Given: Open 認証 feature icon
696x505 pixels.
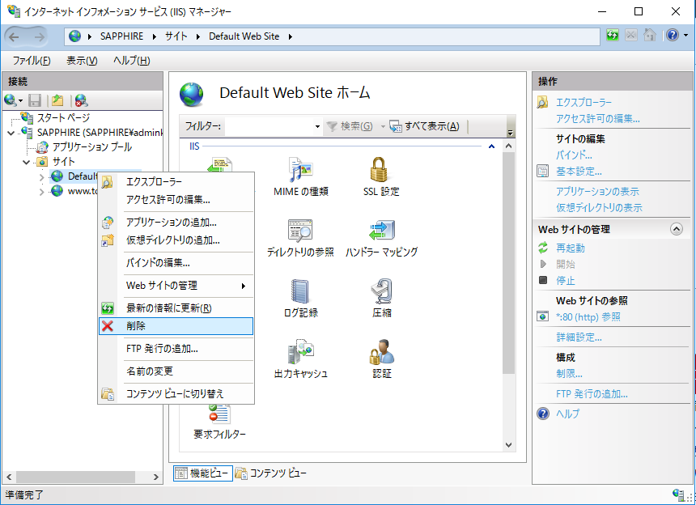Looking at the screenshot, I should pos(382,359).
